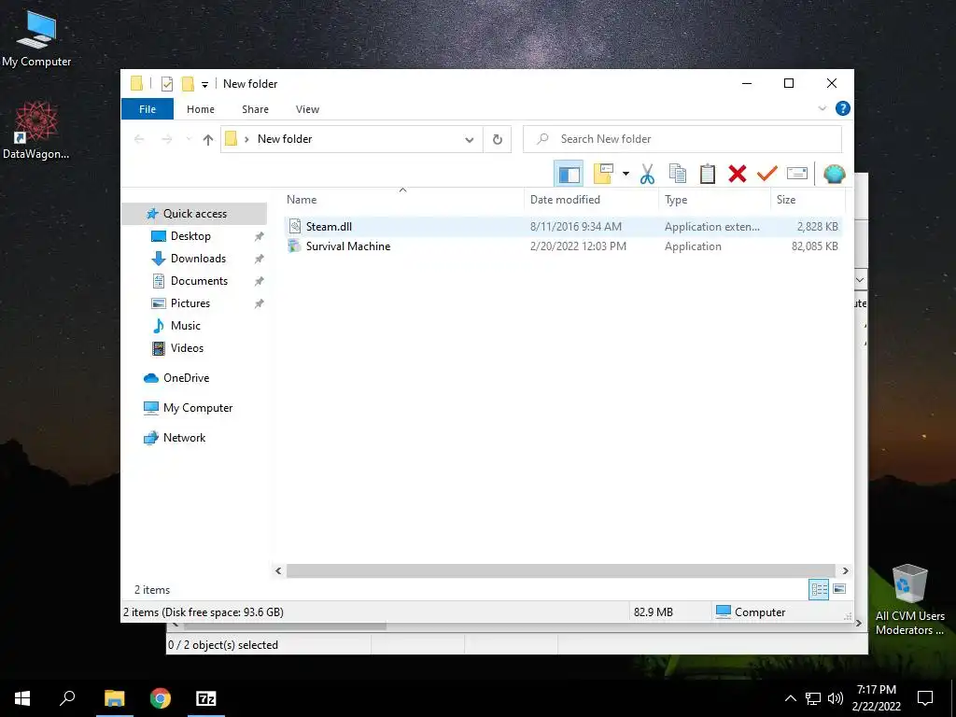956x717 pixels.
Task: Click the new folder quick access icon
Action: [188, 84]
